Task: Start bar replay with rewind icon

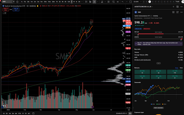Action: (x=118, y=2)
